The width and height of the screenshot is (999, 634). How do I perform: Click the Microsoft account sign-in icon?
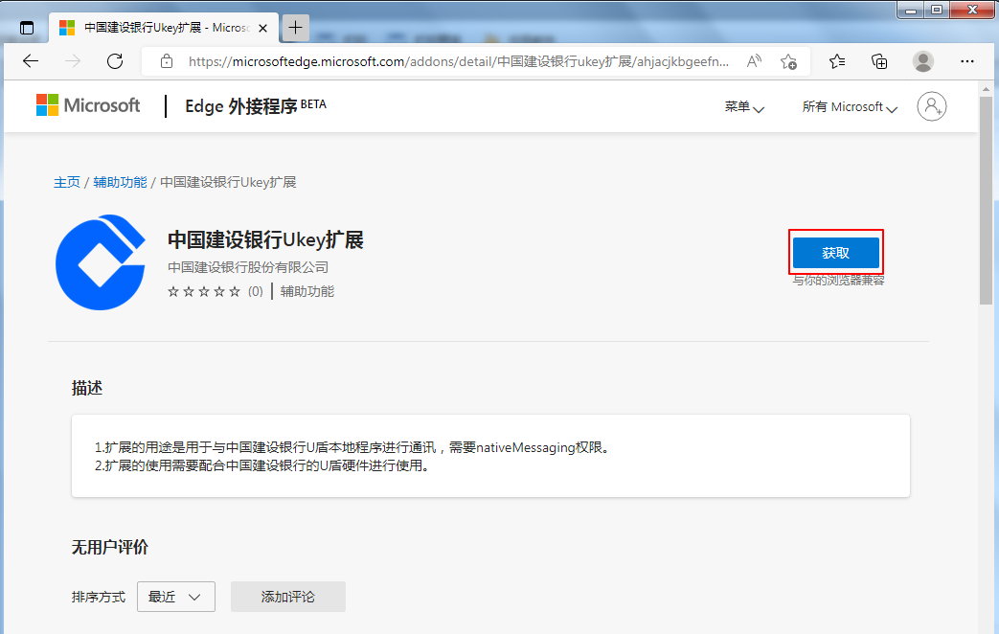pyautogui.click(x=931, y=106)
